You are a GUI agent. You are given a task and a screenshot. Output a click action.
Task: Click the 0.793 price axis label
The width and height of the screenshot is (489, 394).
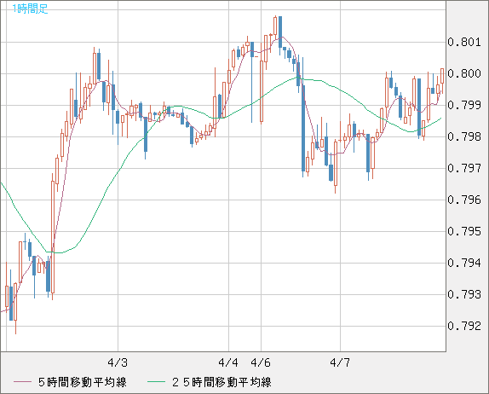point(464,294)
